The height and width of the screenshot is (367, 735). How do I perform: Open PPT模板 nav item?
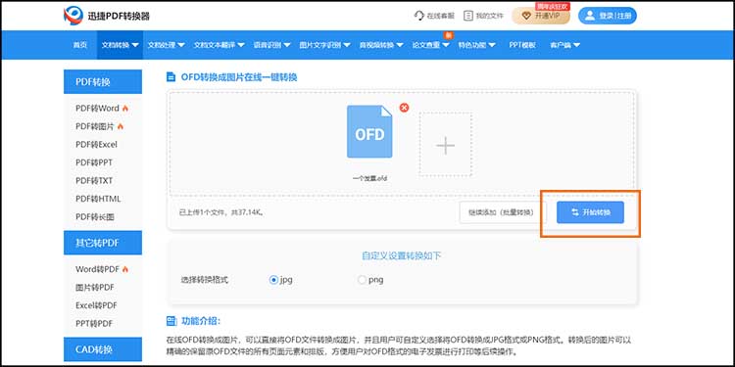click(x=522, y=45)
